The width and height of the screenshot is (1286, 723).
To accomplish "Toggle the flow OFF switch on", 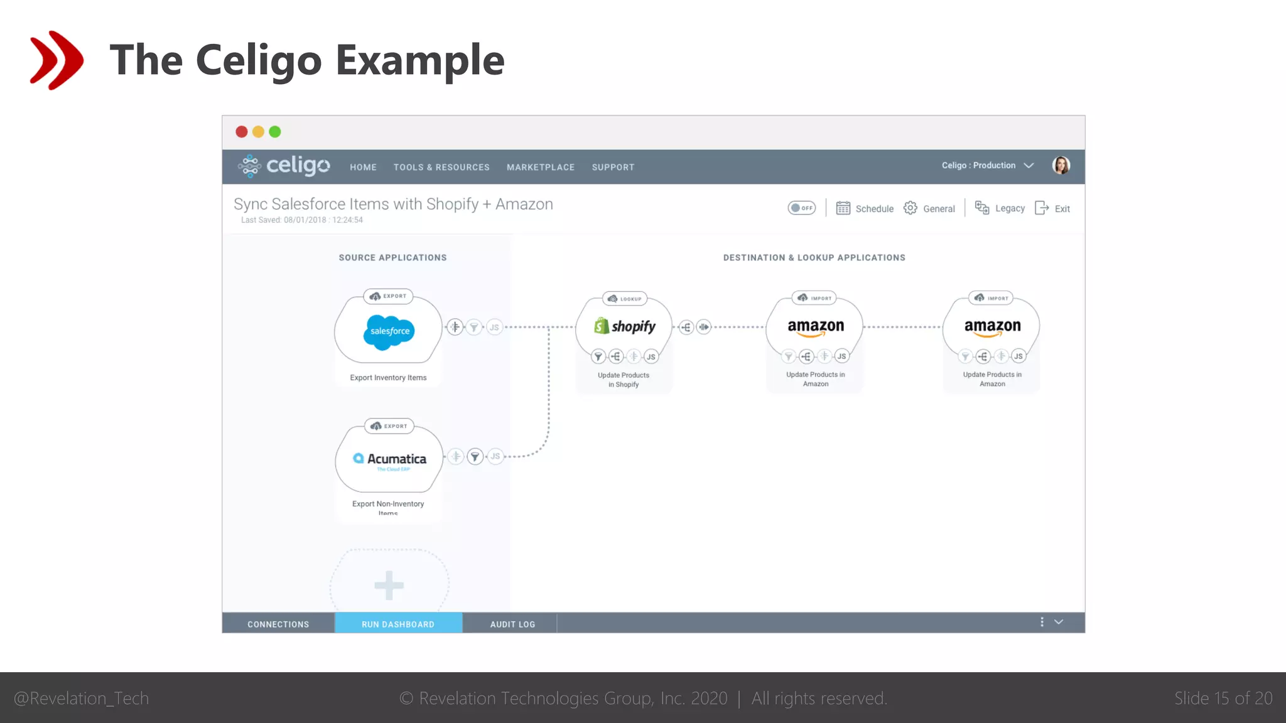I will click(x=801, y=208).
